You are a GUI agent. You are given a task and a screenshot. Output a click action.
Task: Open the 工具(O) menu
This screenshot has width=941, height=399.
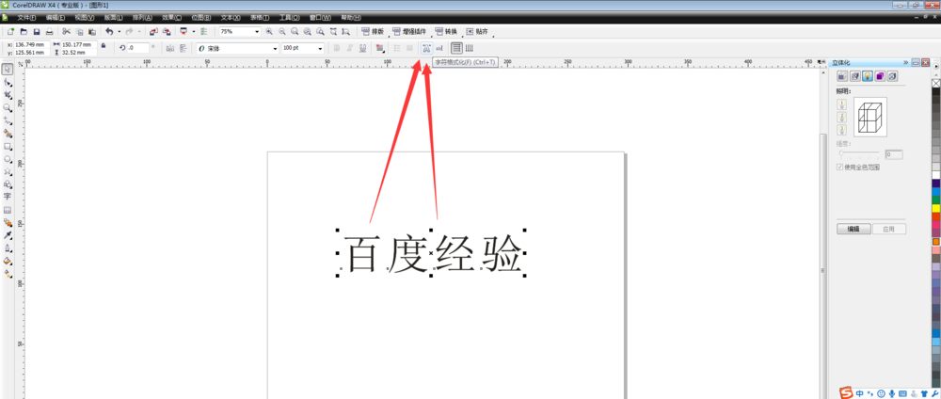point(289,17)
